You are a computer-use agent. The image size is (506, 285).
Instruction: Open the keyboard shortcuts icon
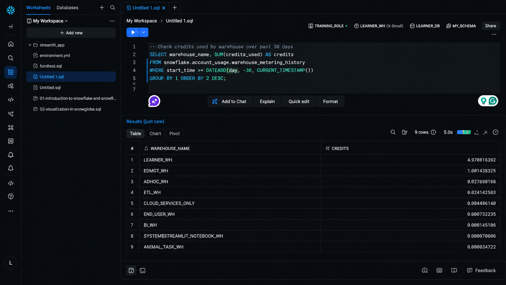[439, 270]
